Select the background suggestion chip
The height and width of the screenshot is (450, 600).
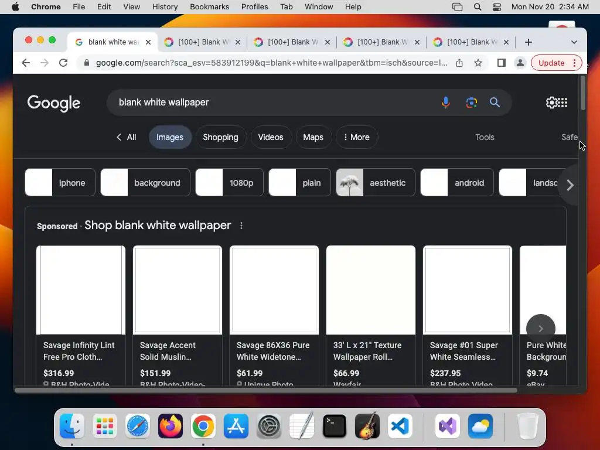[145, 183]
